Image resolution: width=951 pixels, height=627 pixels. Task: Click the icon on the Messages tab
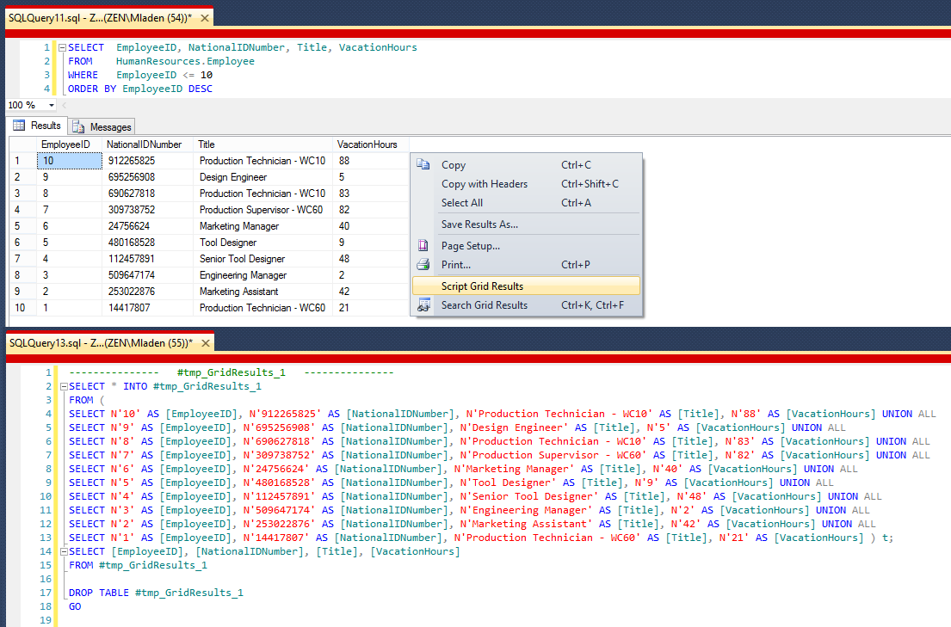(x=77, y=126)
